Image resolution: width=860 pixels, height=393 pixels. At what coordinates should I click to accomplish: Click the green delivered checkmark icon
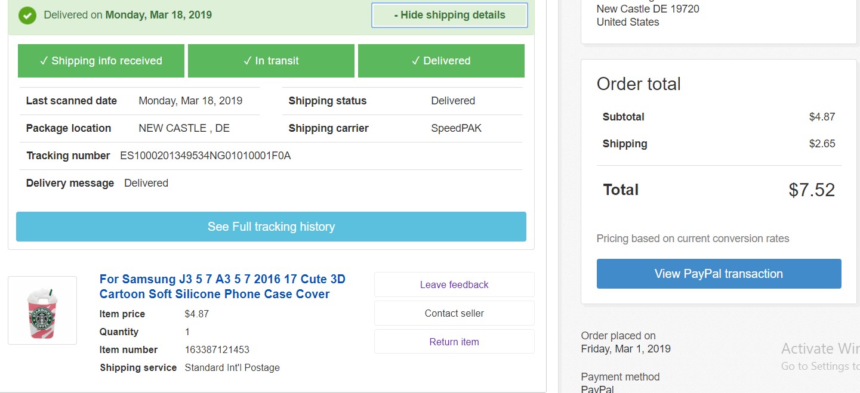click(x=27, y=16)
